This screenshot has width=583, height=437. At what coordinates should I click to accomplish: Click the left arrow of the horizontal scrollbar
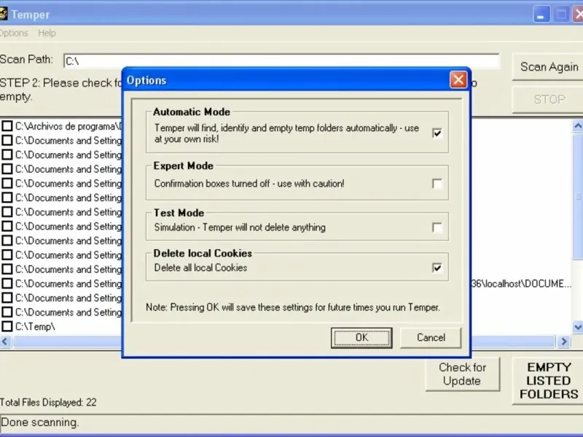click(x=5, y=341)
